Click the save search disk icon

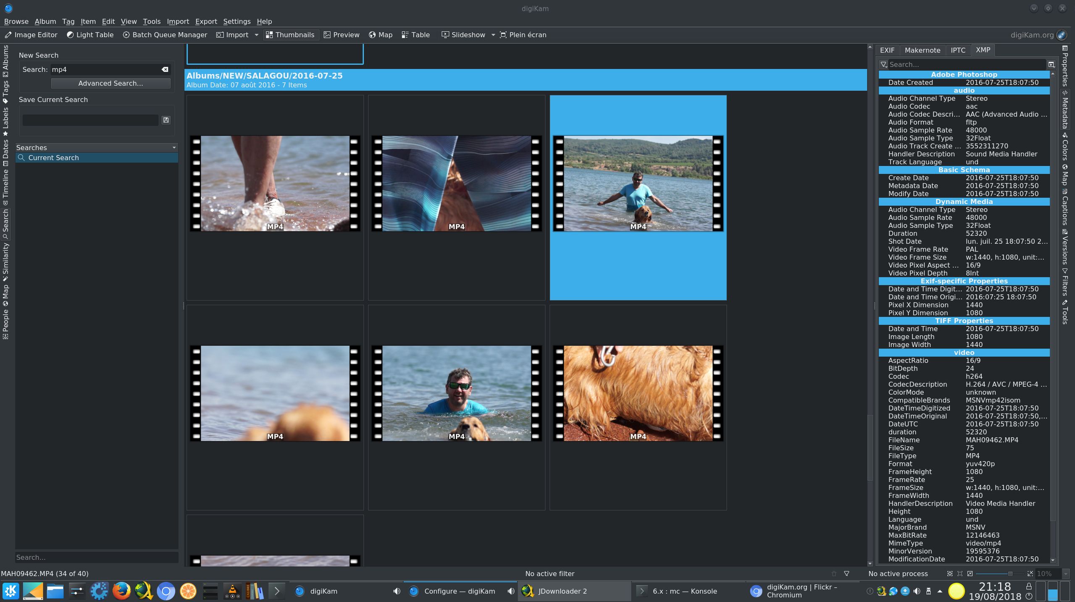(166, 120)
